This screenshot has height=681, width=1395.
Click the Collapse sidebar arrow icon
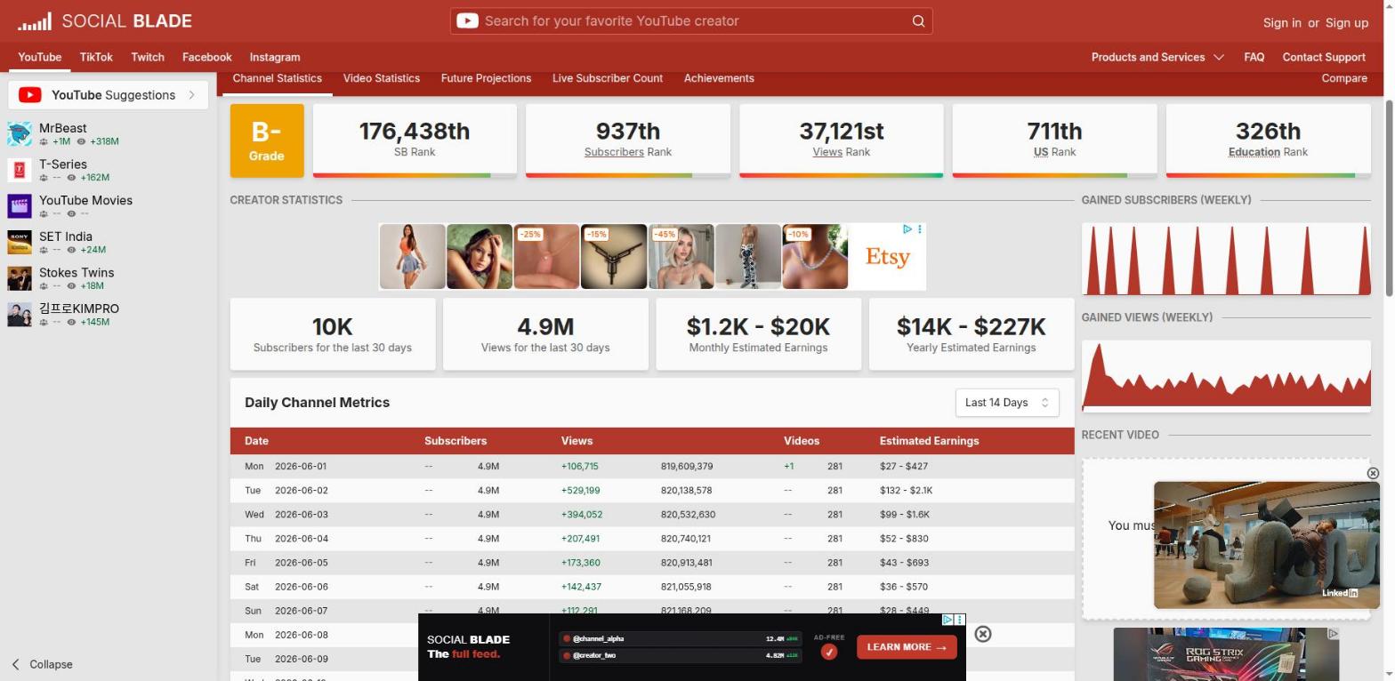(x=15, y=664)
